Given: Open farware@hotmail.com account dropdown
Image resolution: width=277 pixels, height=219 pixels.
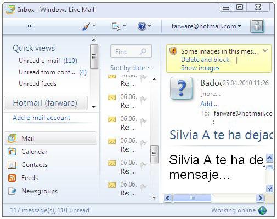Looking at the screenshot, I should [206, 26].
